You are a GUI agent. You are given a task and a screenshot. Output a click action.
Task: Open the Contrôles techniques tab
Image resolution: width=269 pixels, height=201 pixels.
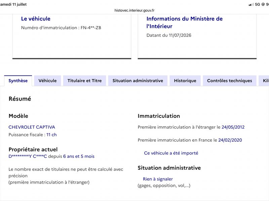(x=230, y=81)
